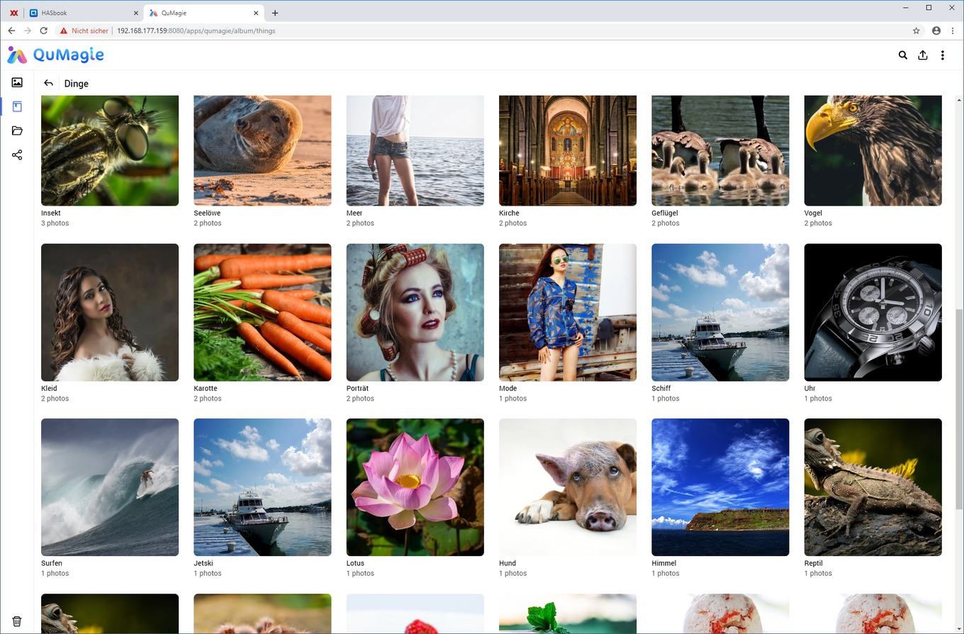Open the Folders view in sidebar
This screenshot has height=634, width=964.
[17, 130]
